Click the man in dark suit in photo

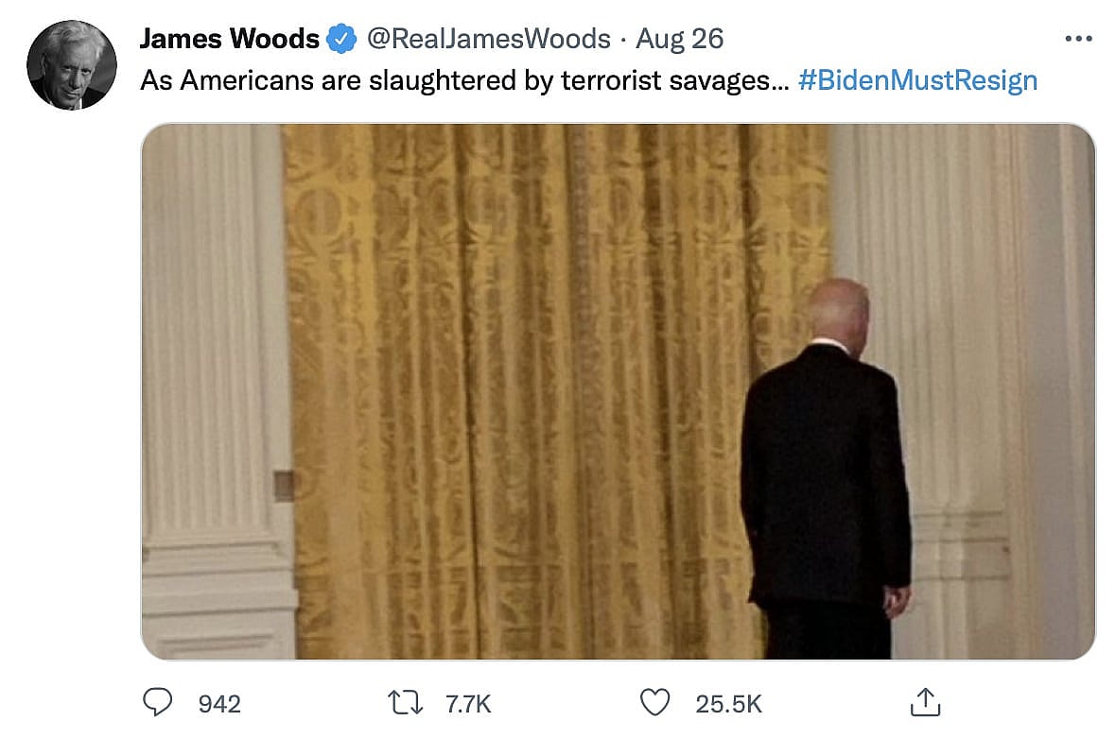[x=826, y=470]
